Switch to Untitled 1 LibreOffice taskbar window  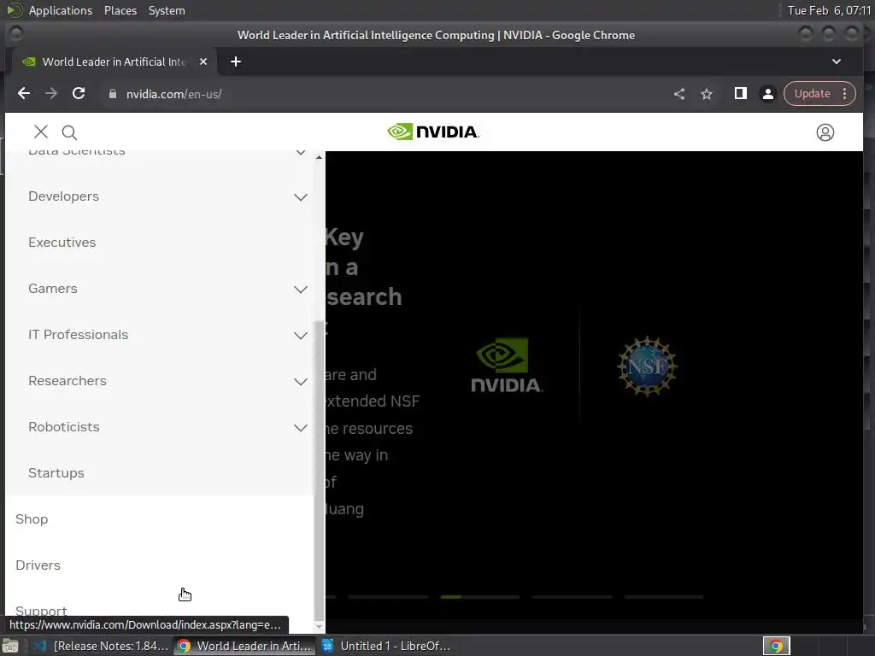coord(386,646)
